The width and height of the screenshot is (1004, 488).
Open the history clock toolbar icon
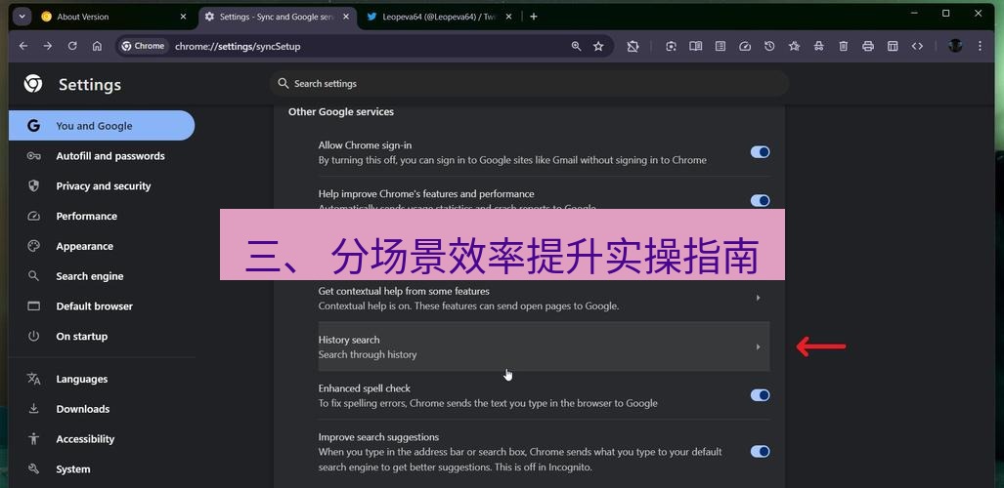tap(769, 46)
